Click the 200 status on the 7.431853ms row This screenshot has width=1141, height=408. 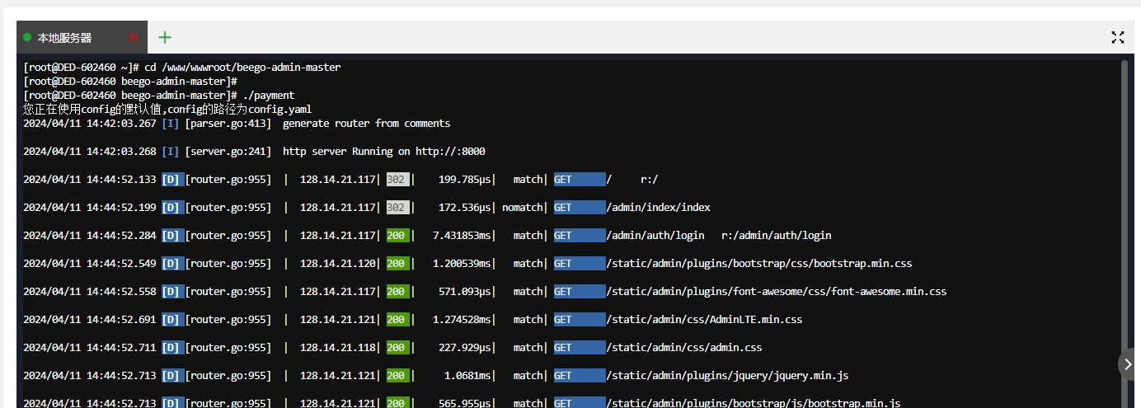click(x=397, y=236)
